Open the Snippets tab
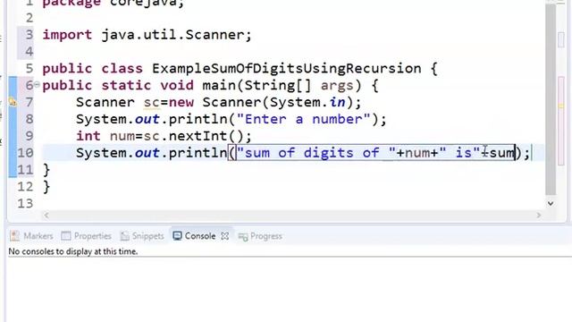Image resolution: width=572 pixels, height=322 pixels. [x=142, y=236]
